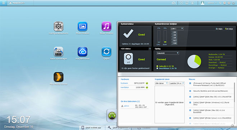This screenshot has height=130, width=237.
Task: Click the Beschikbaar: 5.56 TB legend
Action: 166,68
